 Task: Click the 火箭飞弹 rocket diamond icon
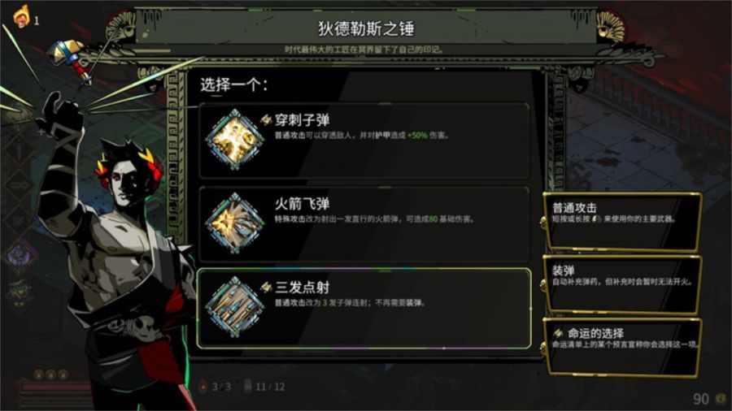(234, 223)
